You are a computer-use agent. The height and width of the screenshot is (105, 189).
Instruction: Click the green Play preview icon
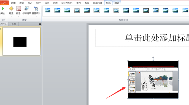point(2,9)
